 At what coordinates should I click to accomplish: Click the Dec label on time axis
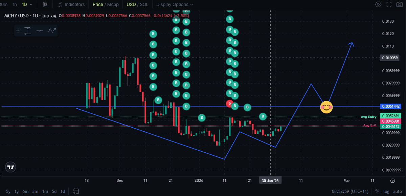120,181
